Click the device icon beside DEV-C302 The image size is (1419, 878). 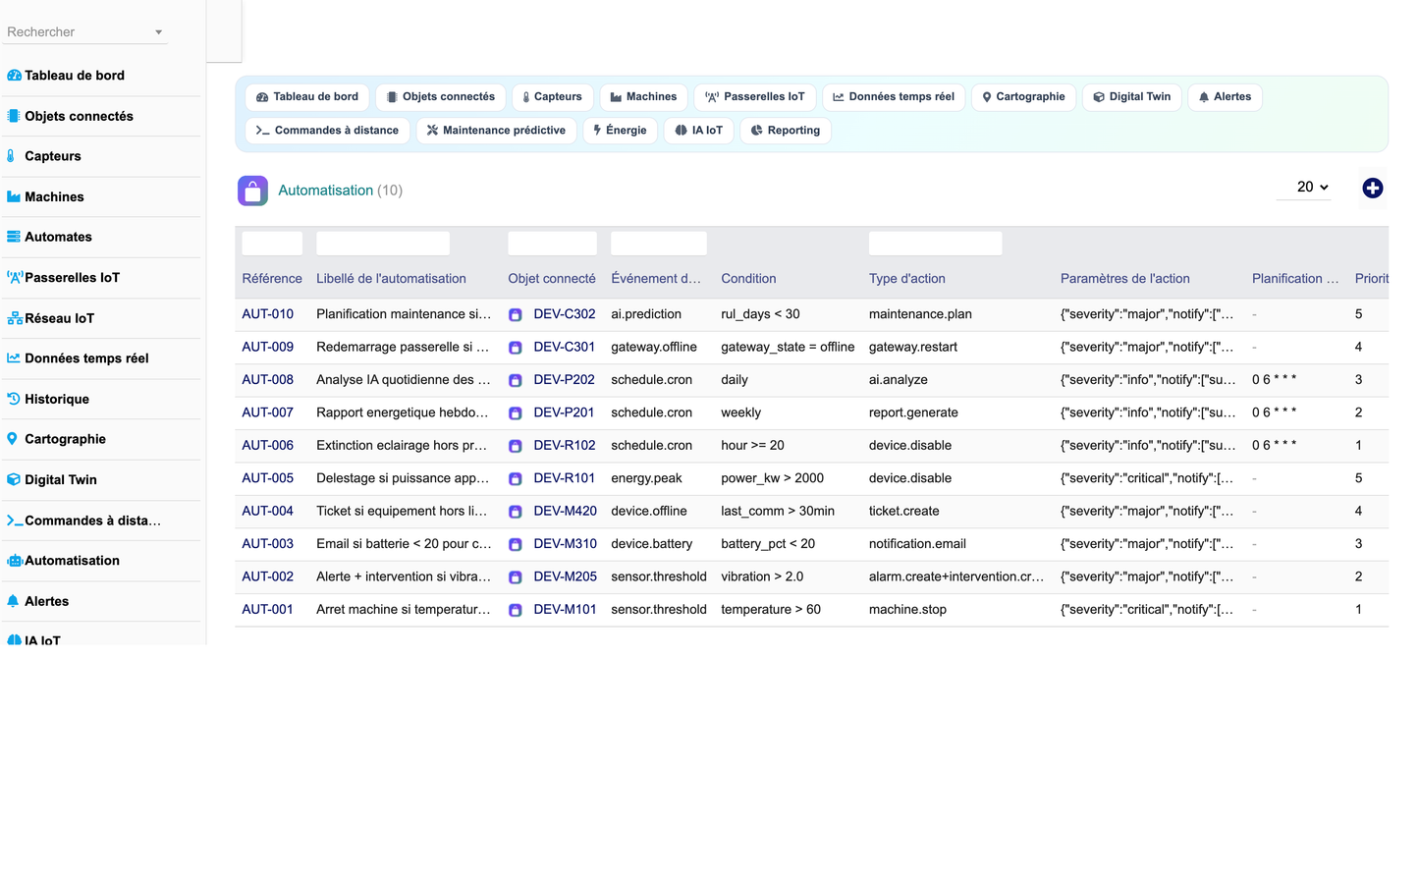point(516,315)
